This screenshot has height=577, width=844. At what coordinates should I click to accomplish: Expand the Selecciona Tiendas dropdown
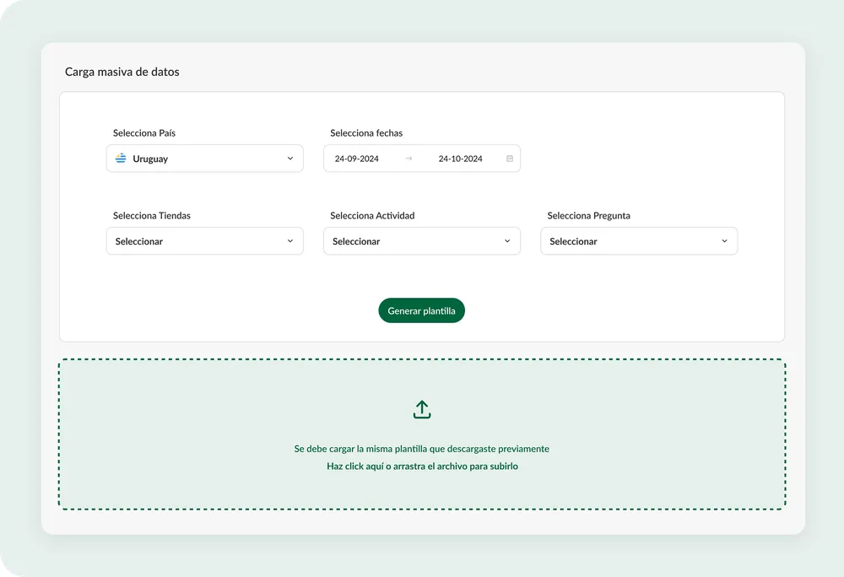(x=204, y=241)
